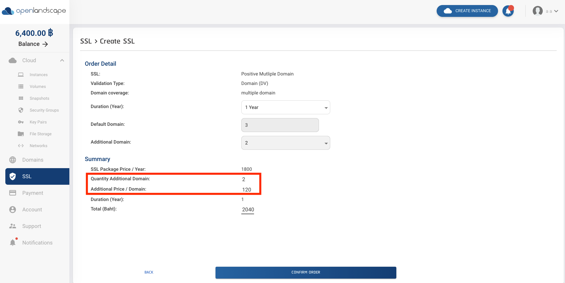Collapse the Cloud section chevron
The height and width of the screenshot is (283, 565).
[x=62, y=60]
